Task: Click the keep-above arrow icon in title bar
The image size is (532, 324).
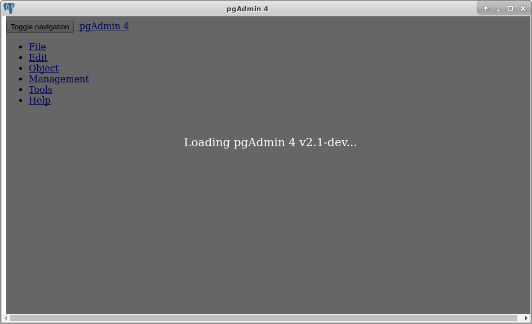Action: coord(486,8)
